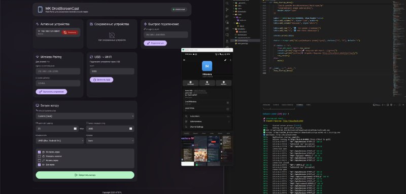Open the Авто mode dropdown
The image size is (406, 194).
pyautogui.click(x=110, y=141)
